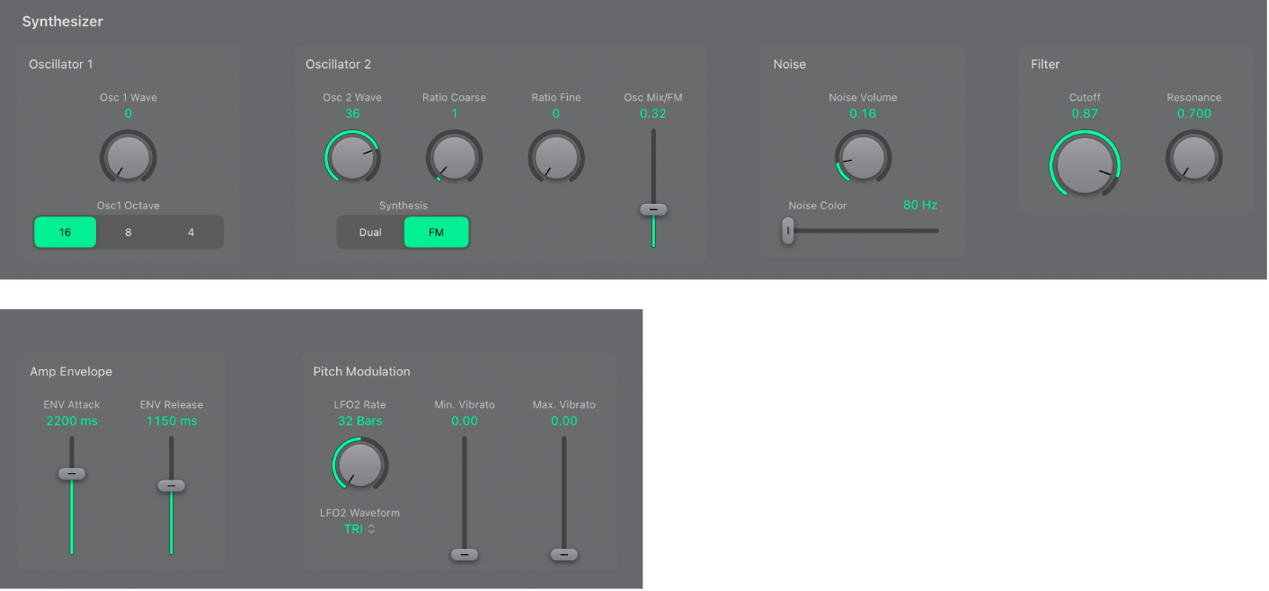This screenshot has width=1269, height=591.
Task: Click the Noise Color slider handle
Action: point(788,231)
